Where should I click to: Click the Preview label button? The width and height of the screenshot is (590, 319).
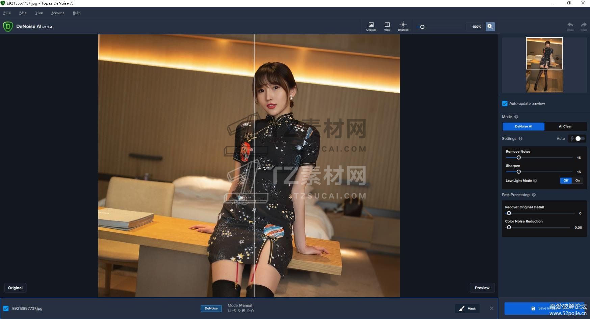(x=482, y=288)
